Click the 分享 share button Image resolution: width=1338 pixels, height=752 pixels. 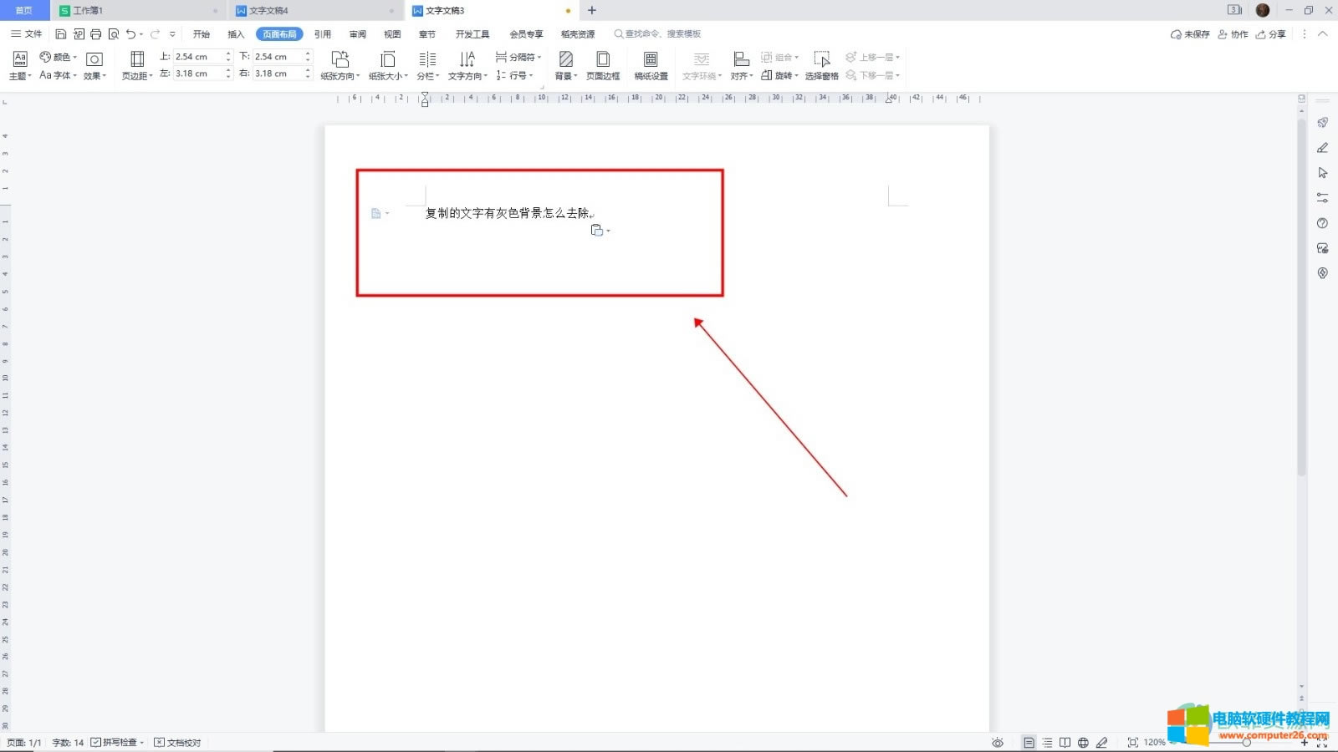click(x=1271, y=34)
